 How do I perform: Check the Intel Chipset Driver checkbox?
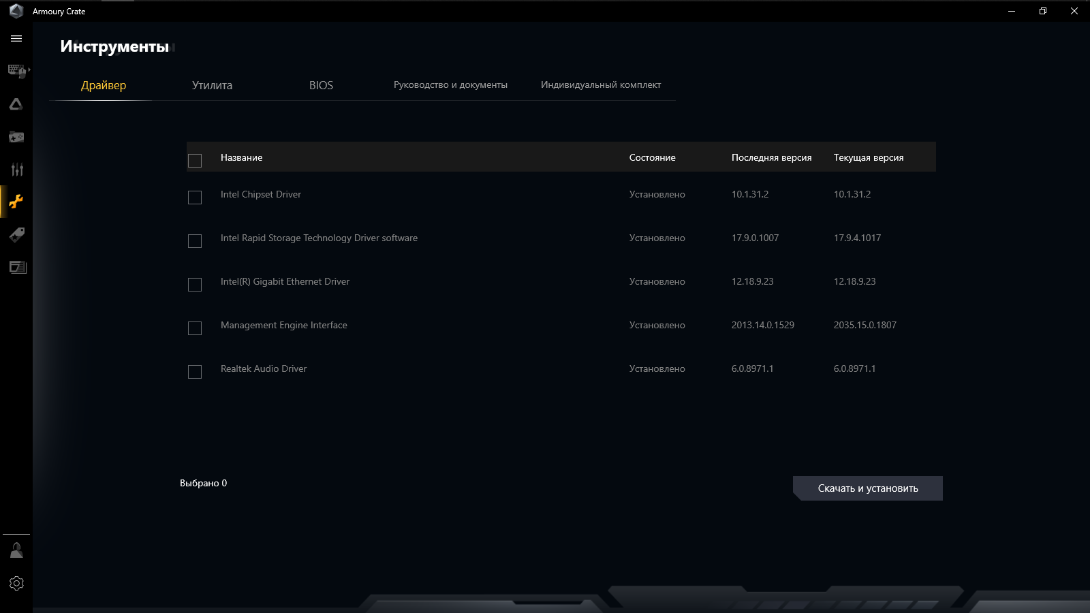(195, 198)
